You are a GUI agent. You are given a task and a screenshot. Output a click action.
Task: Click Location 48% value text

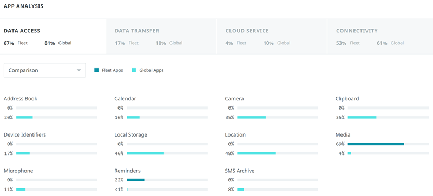229,153
